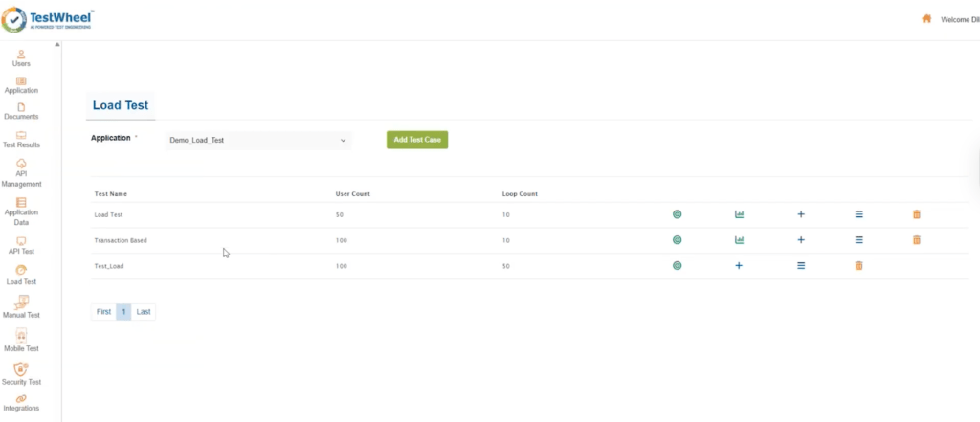Viewport: 980px width, 422px height.
Task: Click the target icon in Load Test row
Action: click(x=677, y=214)
